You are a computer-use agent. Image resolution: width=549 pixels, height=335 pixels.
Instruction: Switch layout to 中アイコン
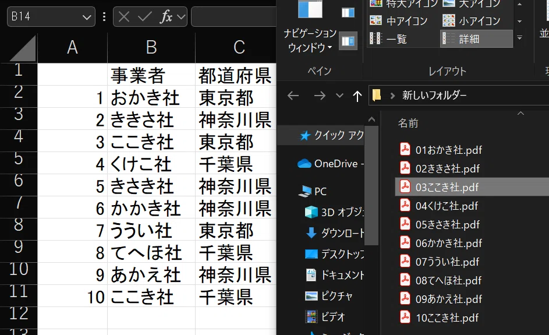click(x=399, y=21)
